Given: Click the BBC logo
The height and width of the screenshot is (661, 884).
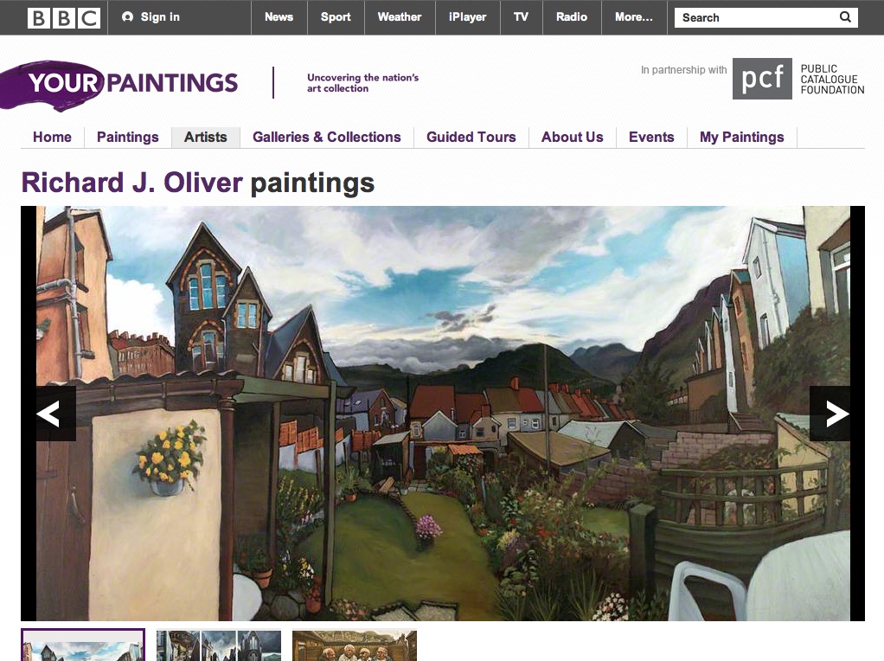Looking at the screenshot, I should [64, 17].
